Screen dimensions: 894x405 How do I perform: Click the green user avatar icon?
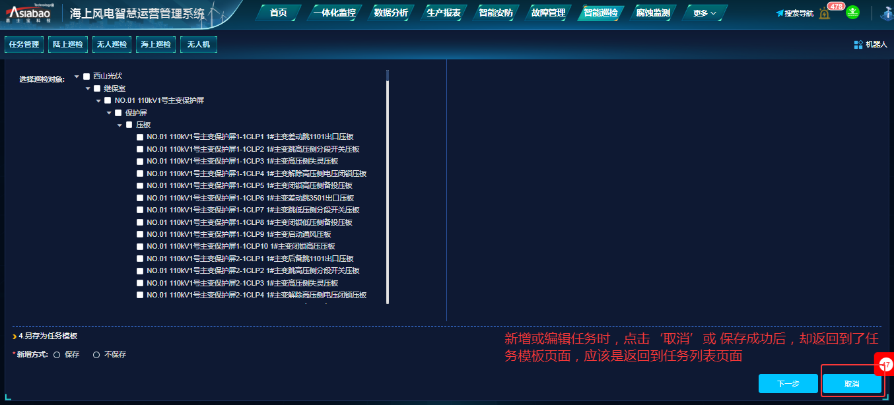[853, 13]
